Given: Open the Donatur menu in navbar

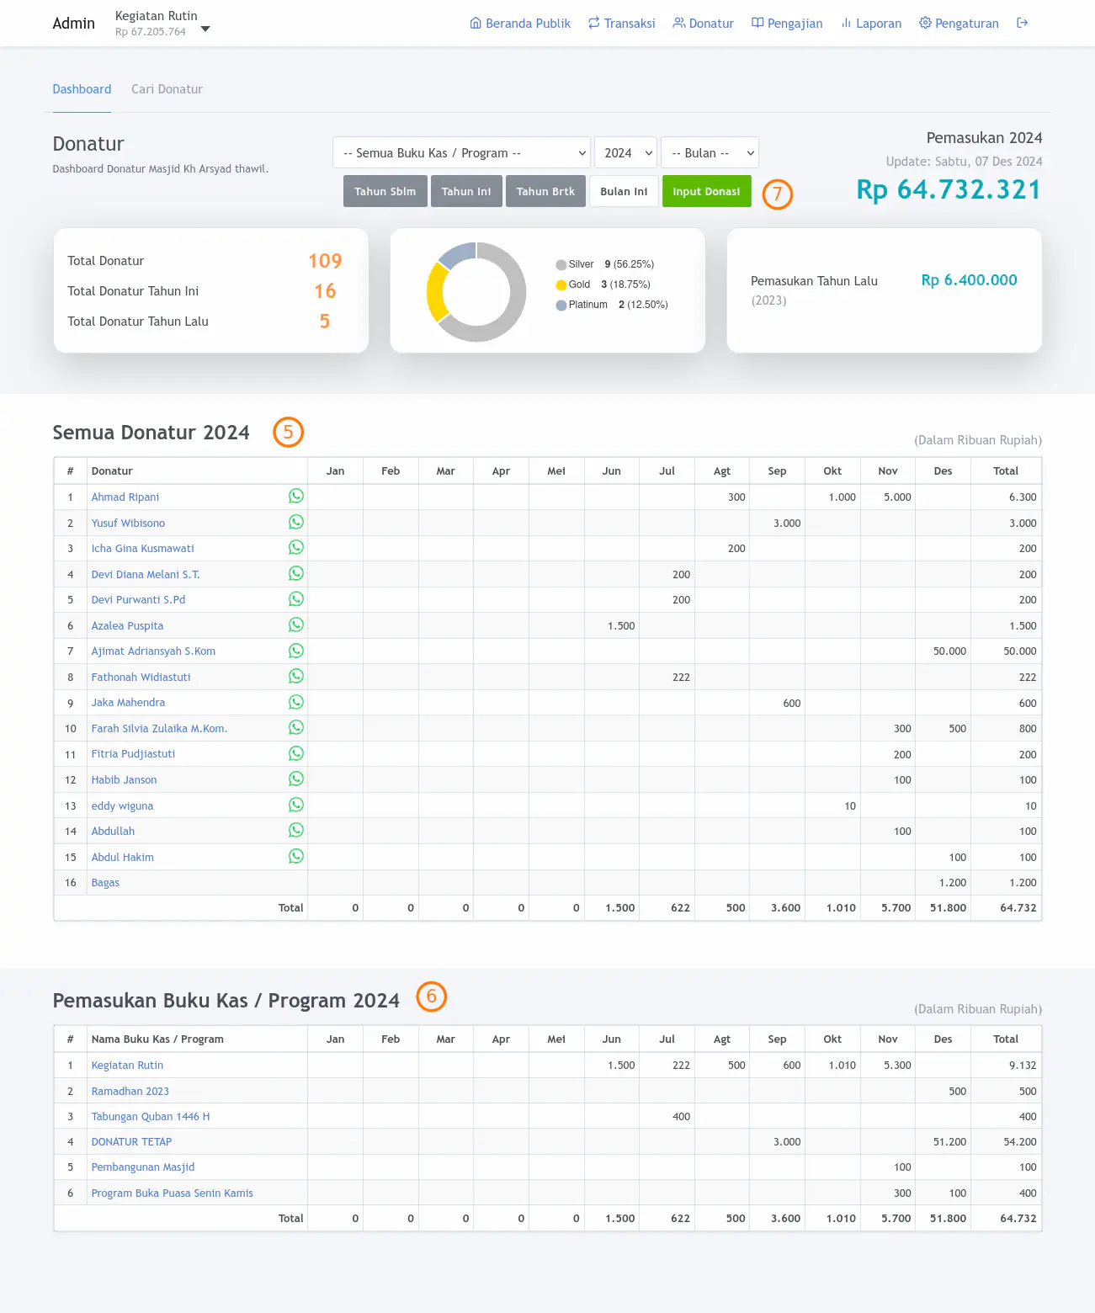Looking at the screenshot, I should pyautogui.click(x=704, y=24).
